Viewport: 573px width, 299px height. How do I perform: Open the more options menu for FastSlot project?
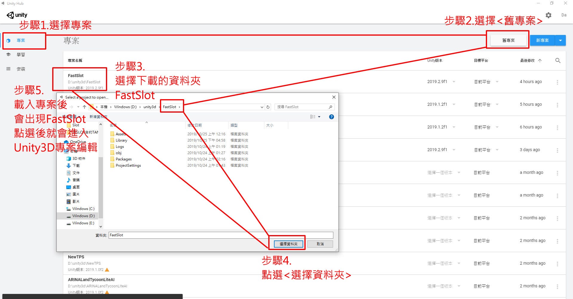tap(557, 82)
